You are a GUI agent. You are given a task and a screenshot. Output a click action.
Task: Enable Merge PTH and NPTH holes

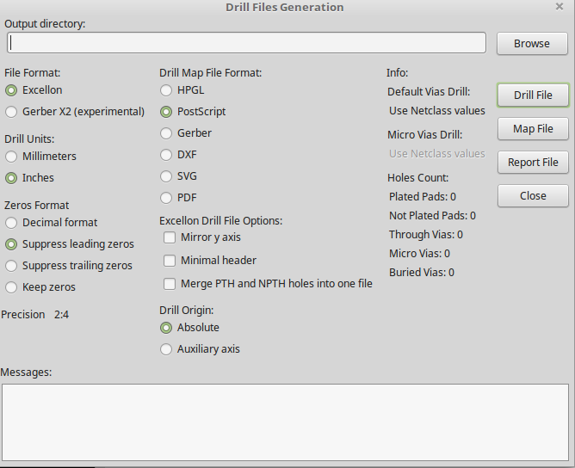pos(170,284)
